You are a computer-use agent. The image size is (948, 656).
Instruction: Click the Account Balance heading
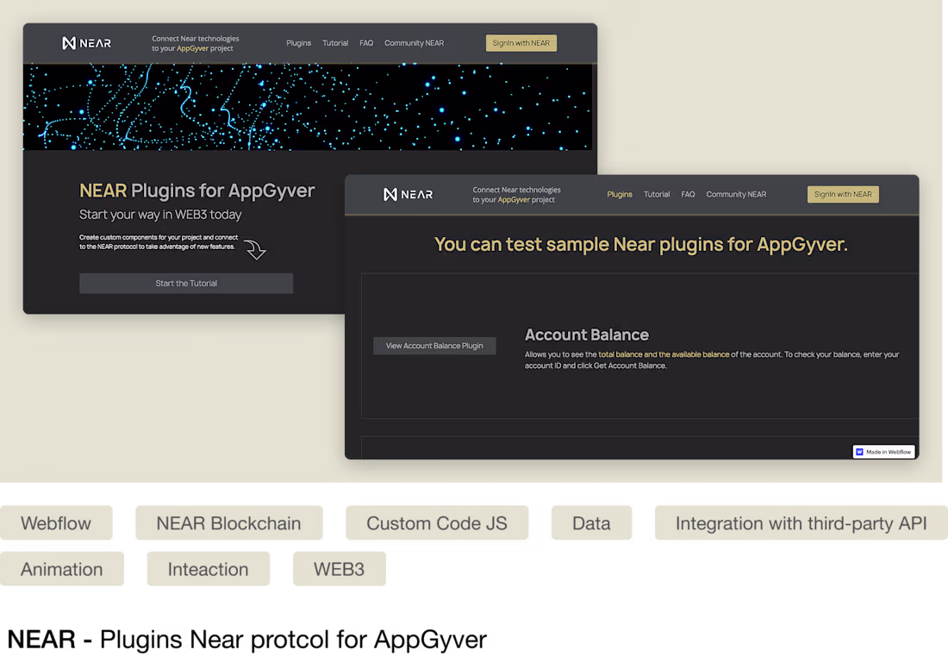pyautogui.click(x=586, y=335)
